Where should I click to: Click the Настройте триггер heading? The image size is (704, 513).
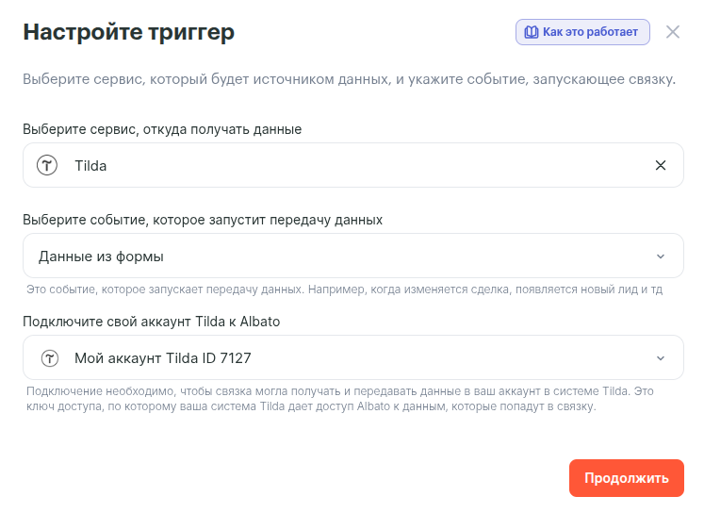128,32
